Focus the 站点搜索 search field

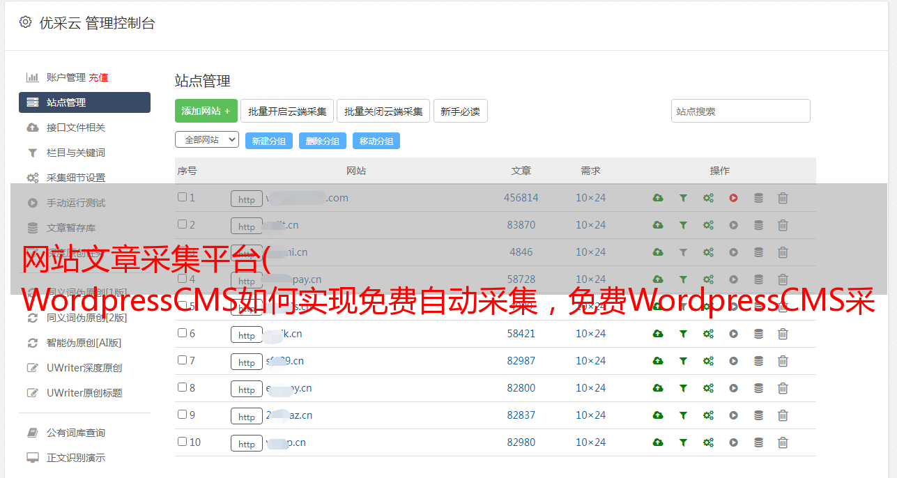(740, 111)
